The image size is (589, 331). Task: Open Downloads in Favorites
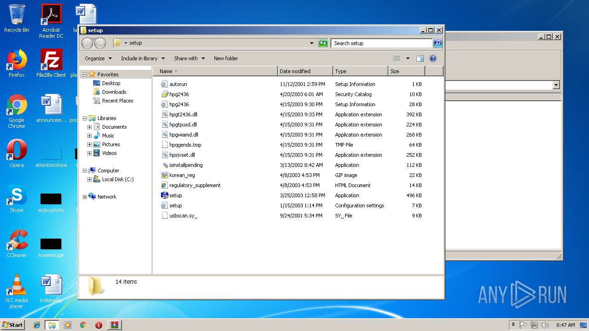114,92
